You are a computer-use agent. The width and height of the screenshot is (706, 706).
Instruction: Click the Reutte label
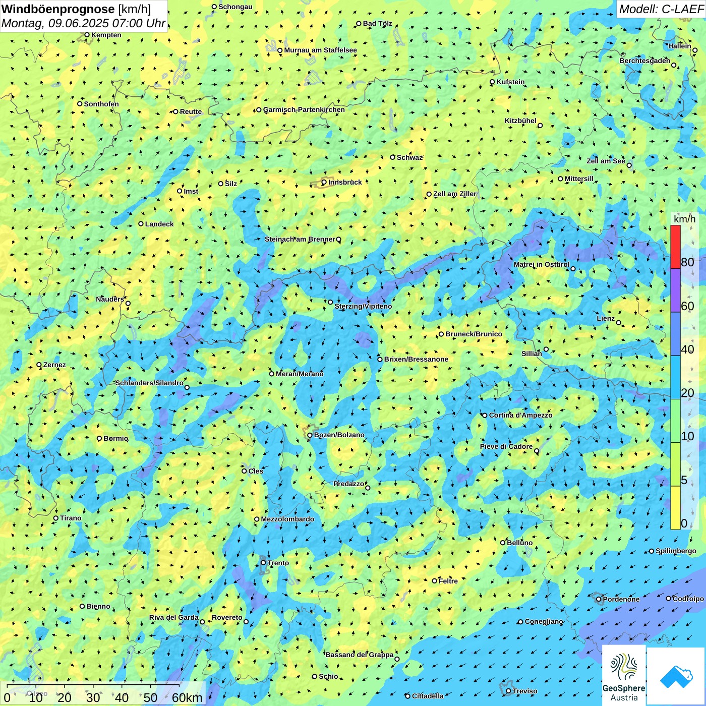[191, 112]
